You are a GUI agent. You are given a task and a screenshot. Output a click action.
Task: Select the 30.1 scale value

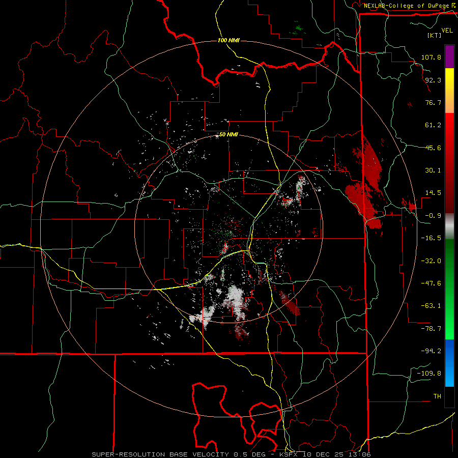tap(433, 170)
